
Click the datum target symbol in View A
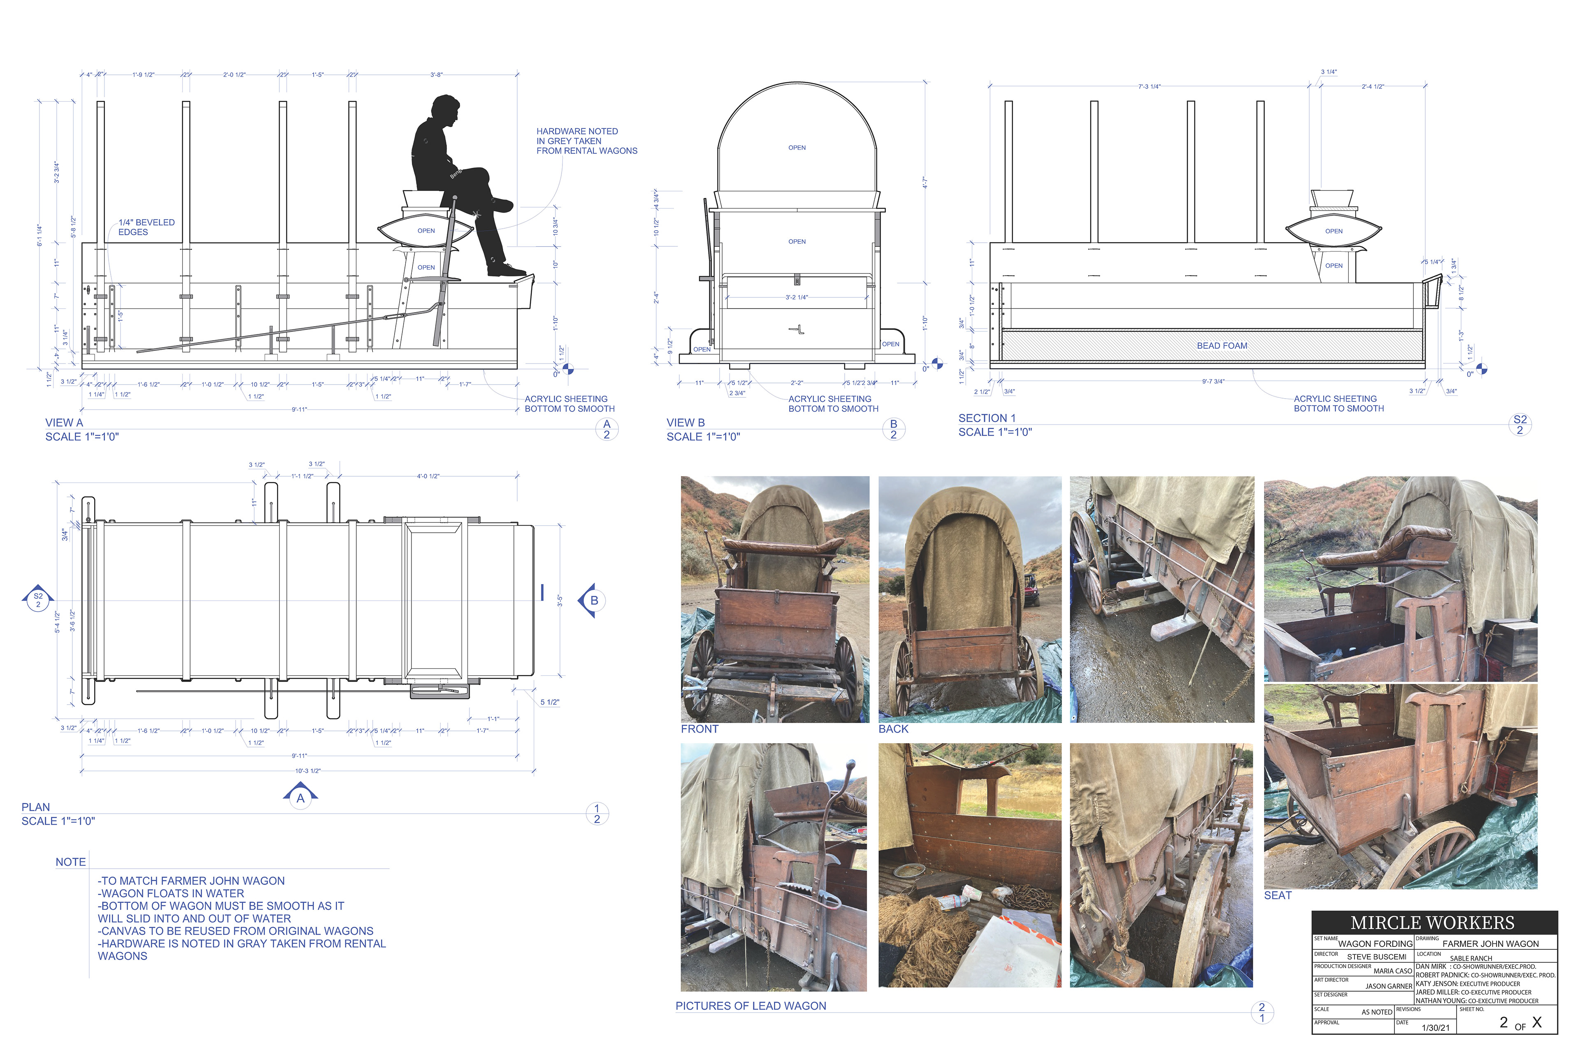[x=568, y=369]
